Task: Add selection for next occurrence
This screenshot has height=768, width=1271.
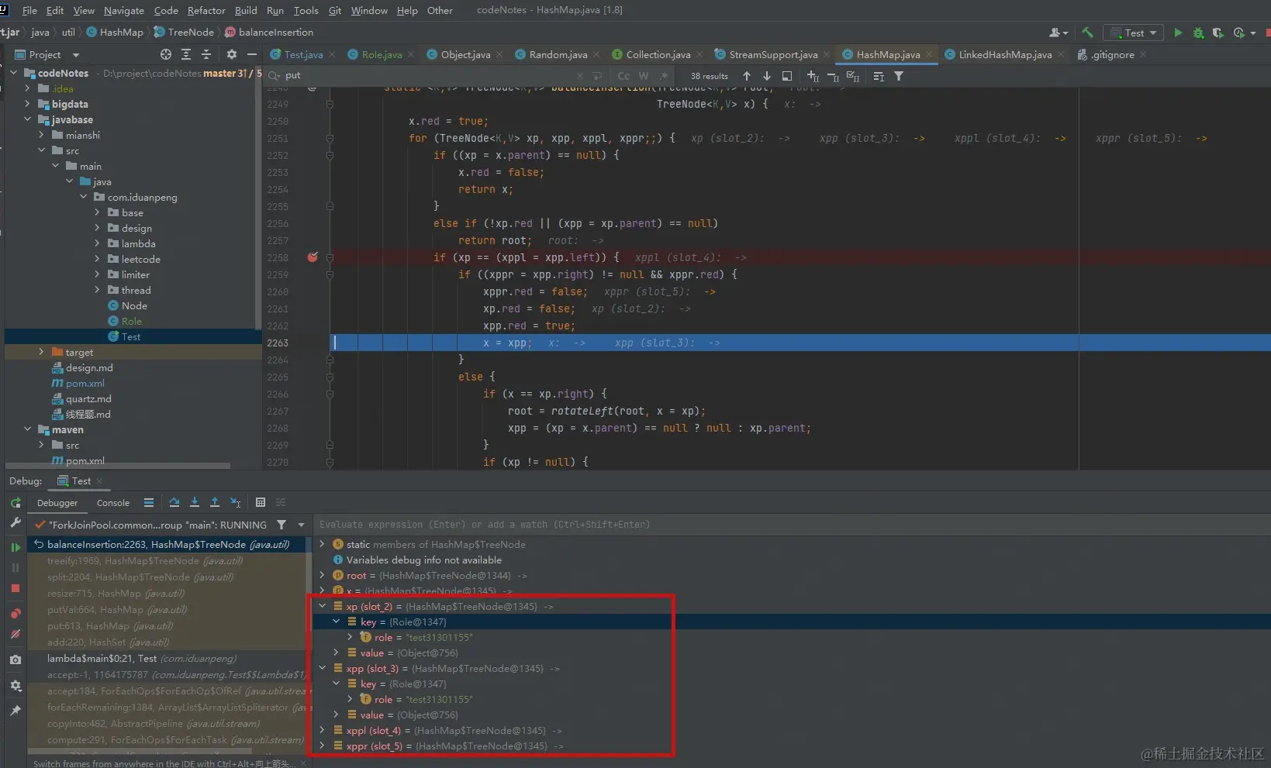Action: pyautogui.click(x=813, y=76)
